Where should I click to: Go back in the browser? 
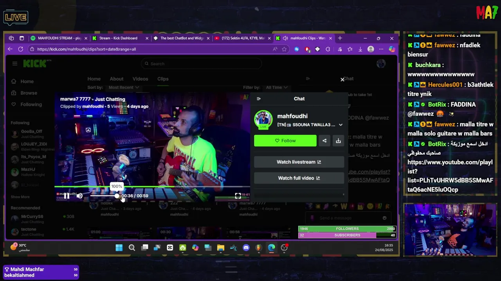point(10,49)
